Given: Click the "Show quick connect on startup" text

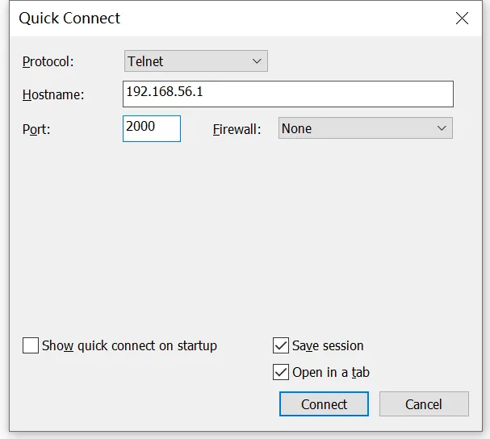Looking at the screenshot, I should pyautogui.click(x=129, y=345).
